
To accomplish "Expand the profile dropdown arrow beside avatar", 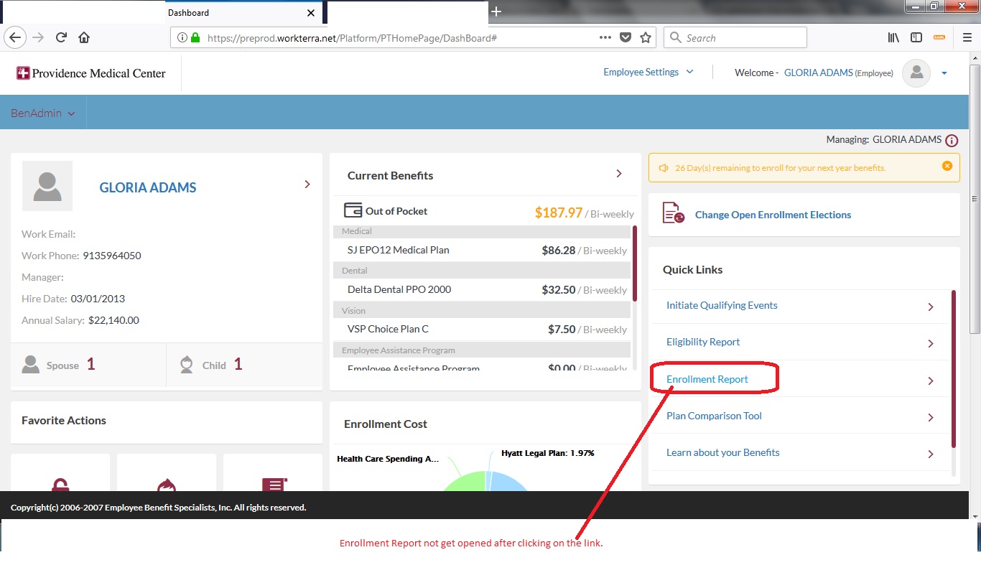I will coord(944,73).
